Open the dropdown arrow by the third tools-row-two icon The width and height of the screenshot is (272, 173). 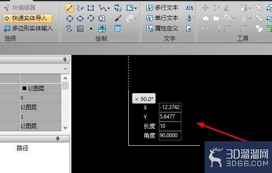click(x=234, y=18)
